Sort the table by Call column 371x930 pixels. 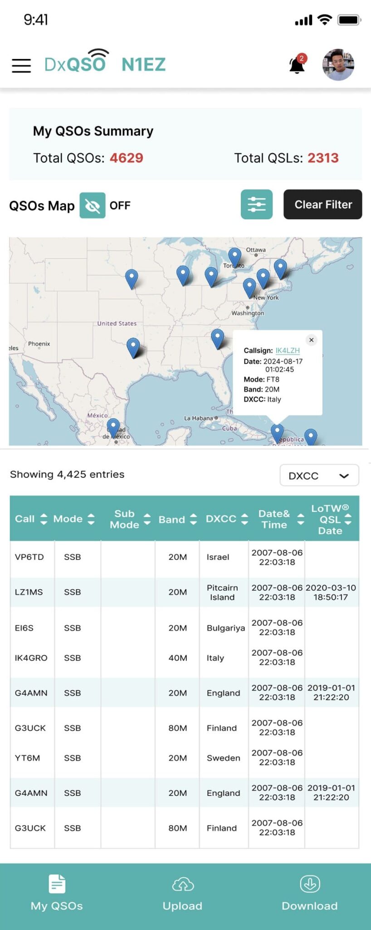pos(44,519)
